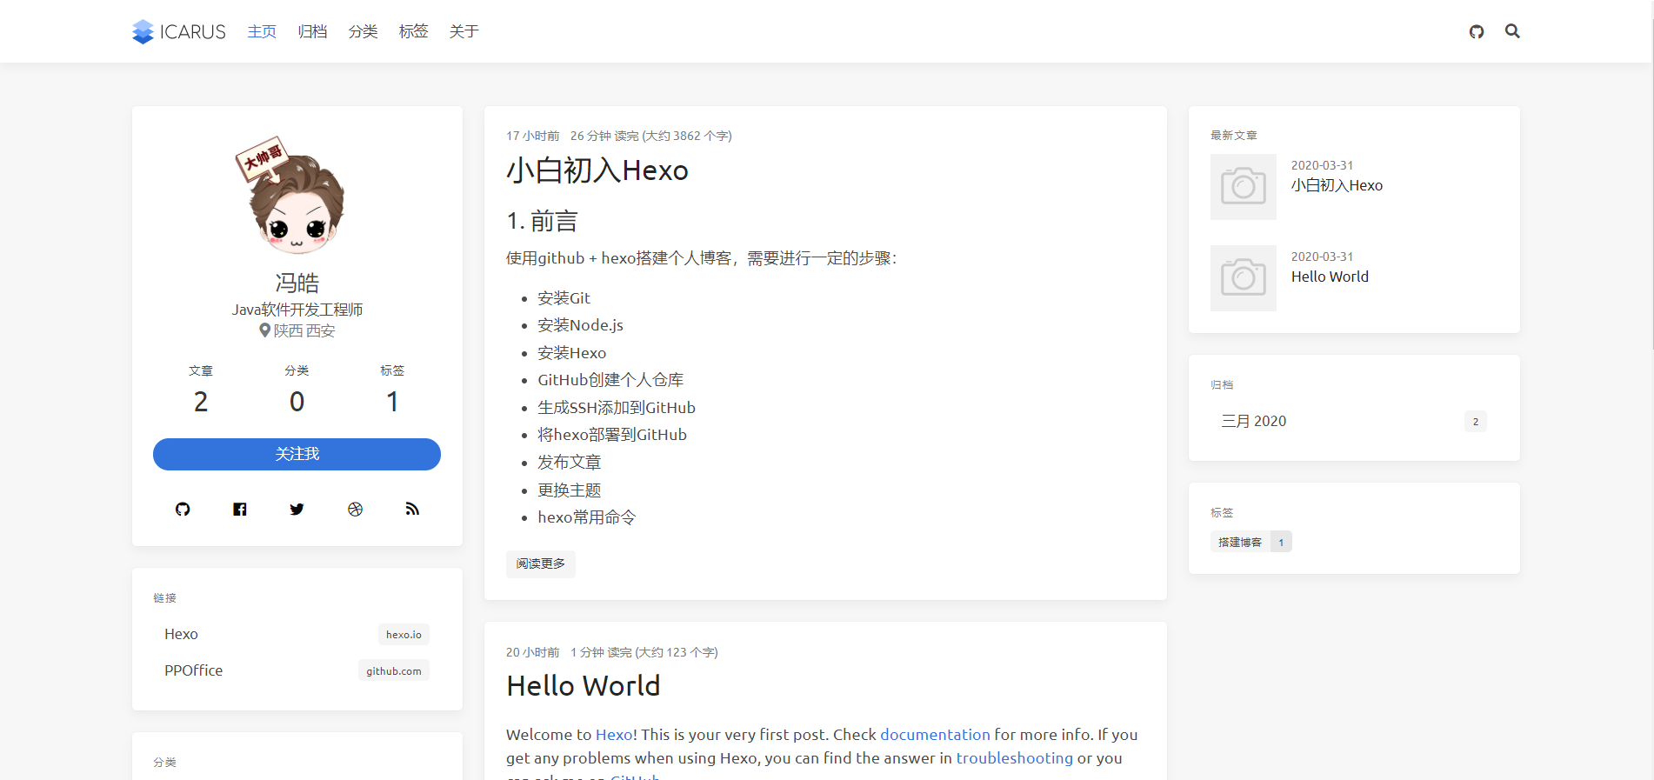1654x780 pixels.
Task: Click the list item 安装Node.js
Action: point(580,325)
